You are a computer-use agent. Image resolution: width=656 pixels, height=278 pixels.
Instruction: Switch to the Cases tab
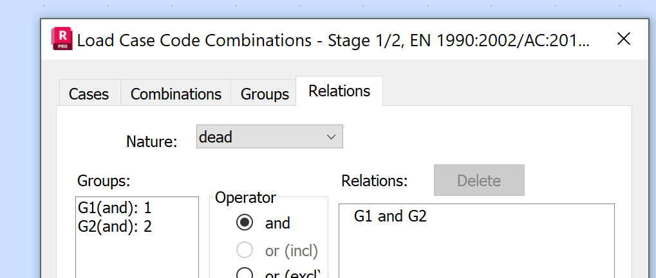tap(89, 94)
